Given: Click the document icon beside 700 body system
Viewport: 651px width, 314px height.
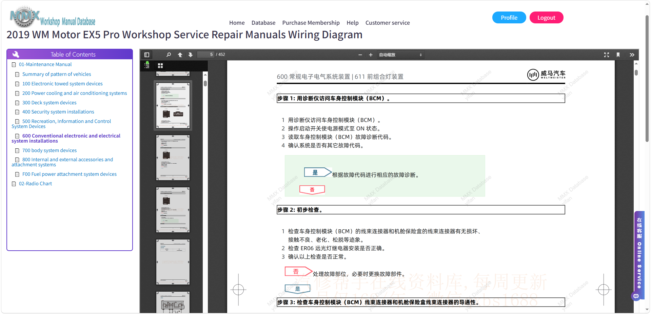Looking at the screenshot, I should (17, 151).
